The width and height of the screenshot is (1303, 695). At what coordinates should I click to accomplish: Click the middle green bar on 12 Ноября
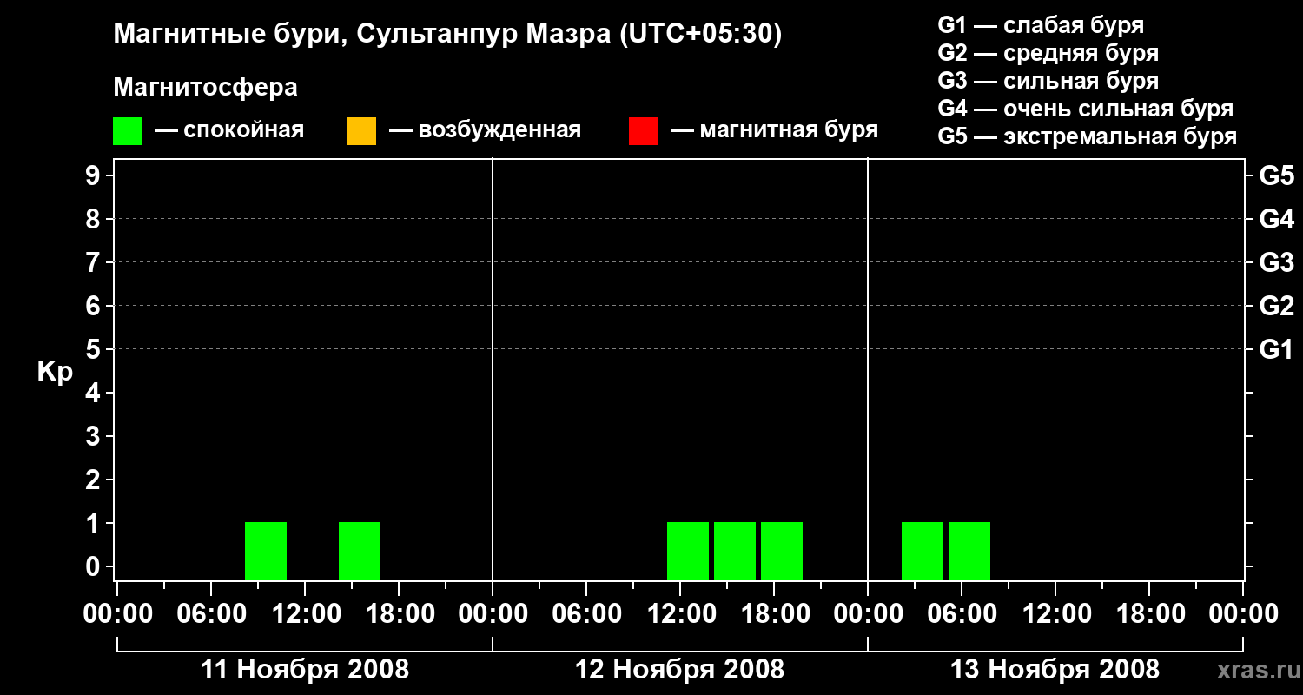coord(735,551)
